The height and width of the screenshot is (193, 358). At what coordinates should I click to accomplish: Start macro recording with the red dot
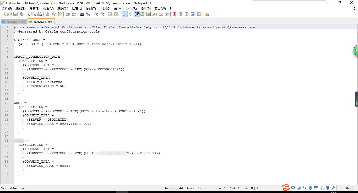175,14
